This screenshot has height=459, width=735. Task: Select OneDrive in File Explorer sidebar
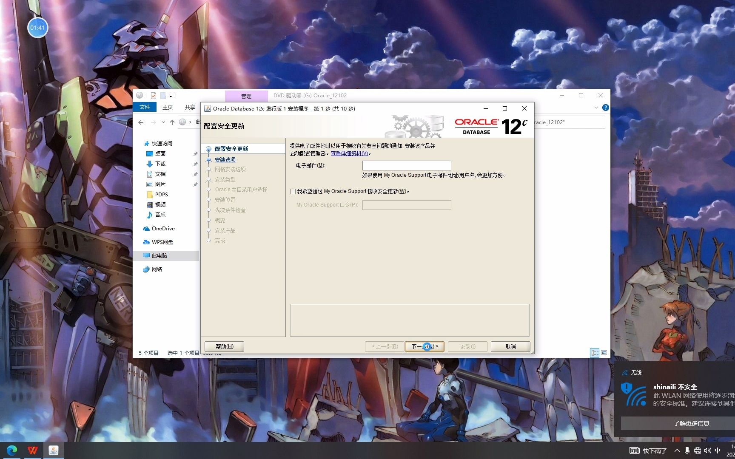(x=163, y=229)
